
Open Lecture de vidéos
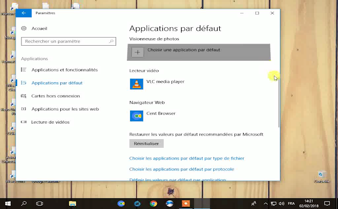coord(51,122)
